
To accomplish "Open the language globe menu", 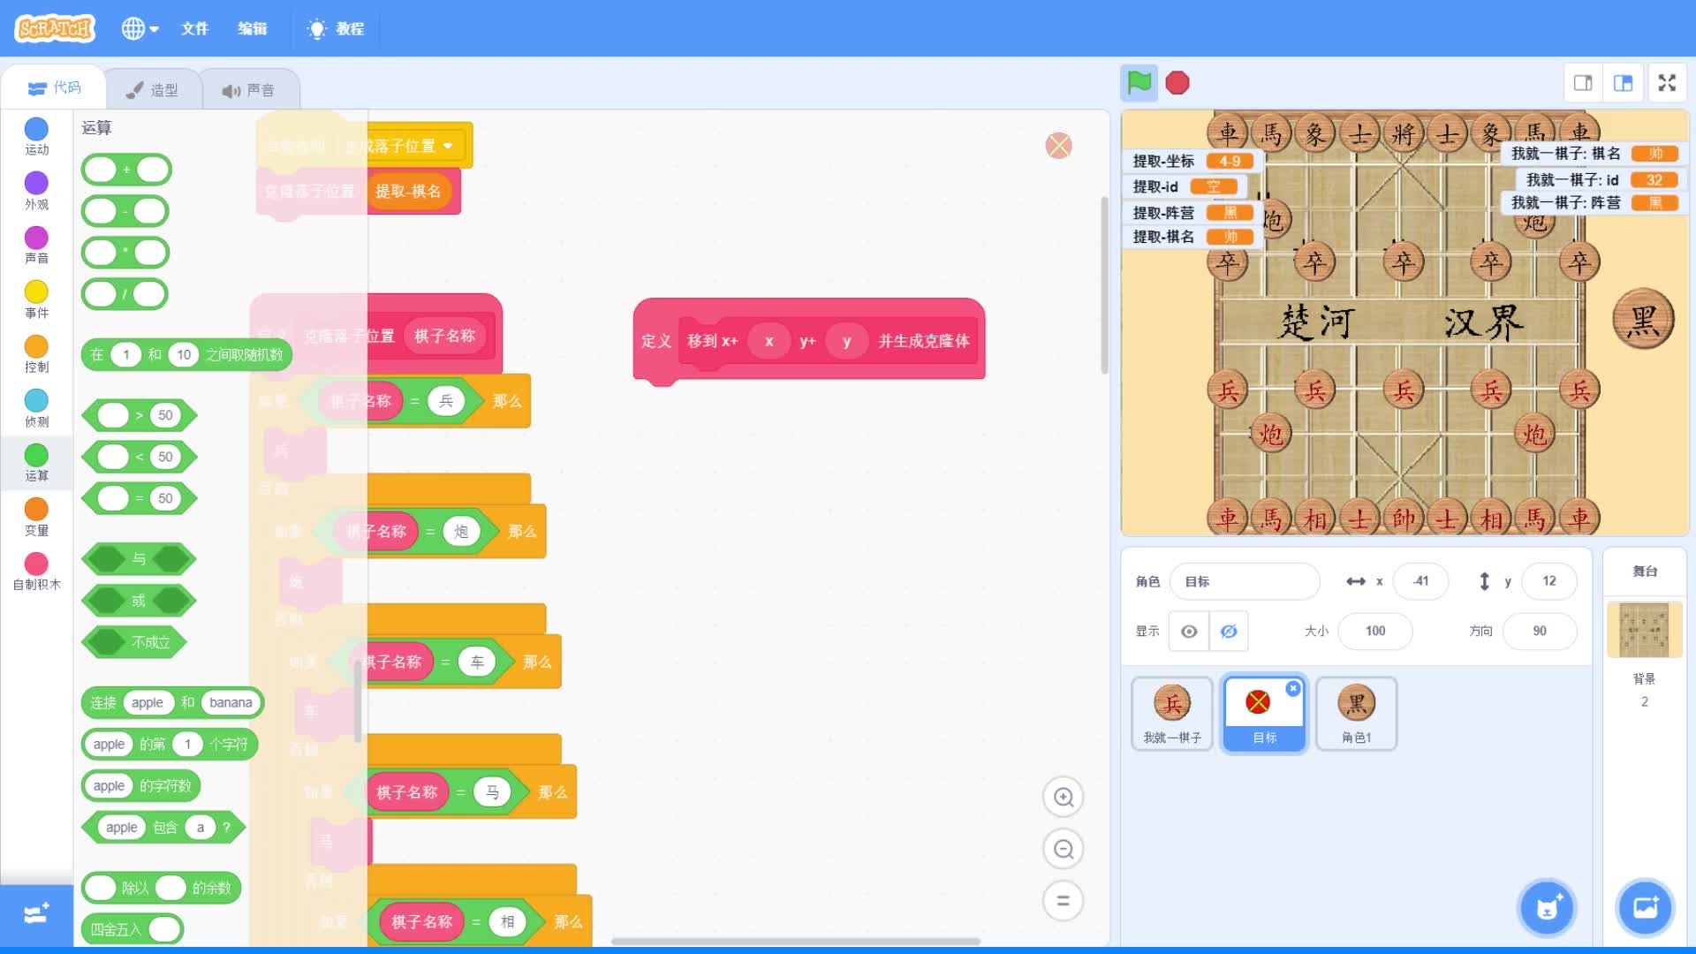I will tap(140, 28).
